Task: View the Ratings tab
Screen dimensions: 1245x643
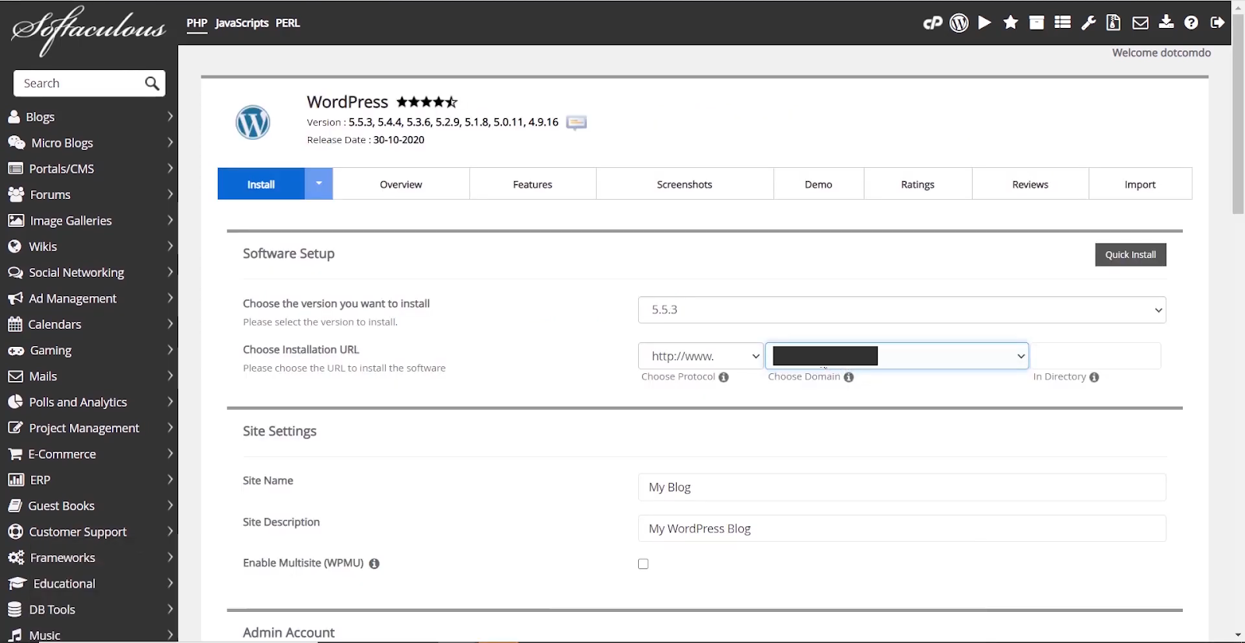Action: tap(918, 184)
